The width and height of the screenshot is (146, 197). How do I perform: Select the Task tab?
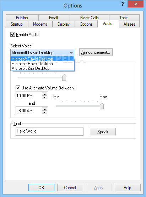124,18
